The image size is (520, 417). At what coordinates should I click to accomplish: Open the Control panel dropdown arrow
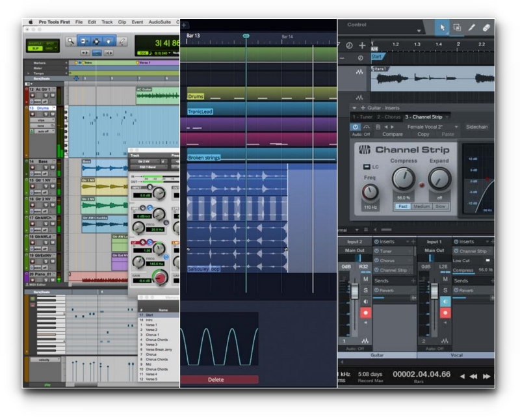coord(419,30)
